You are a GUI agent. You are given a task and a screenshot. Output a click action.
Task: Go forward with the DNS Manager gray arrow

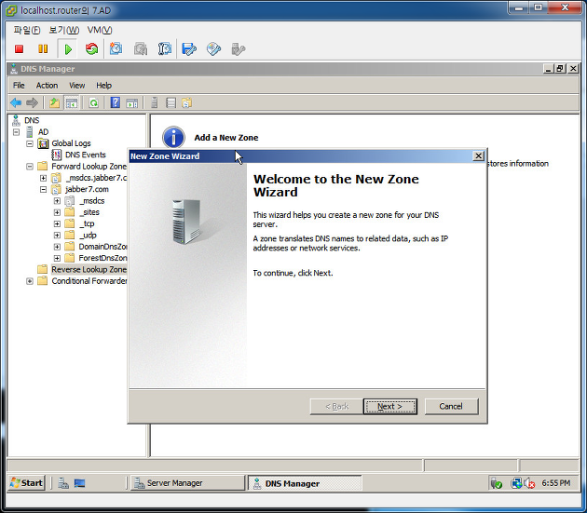33,103
